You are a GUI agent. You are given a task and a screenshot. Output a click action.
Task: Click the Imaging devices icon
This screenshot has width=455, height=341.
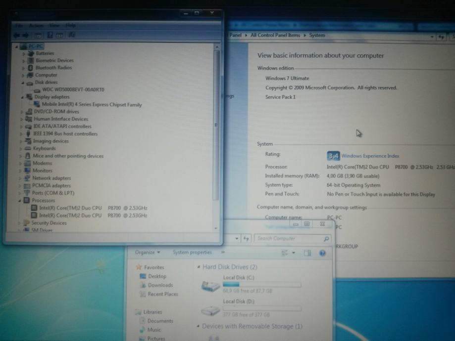coord(28,141)
